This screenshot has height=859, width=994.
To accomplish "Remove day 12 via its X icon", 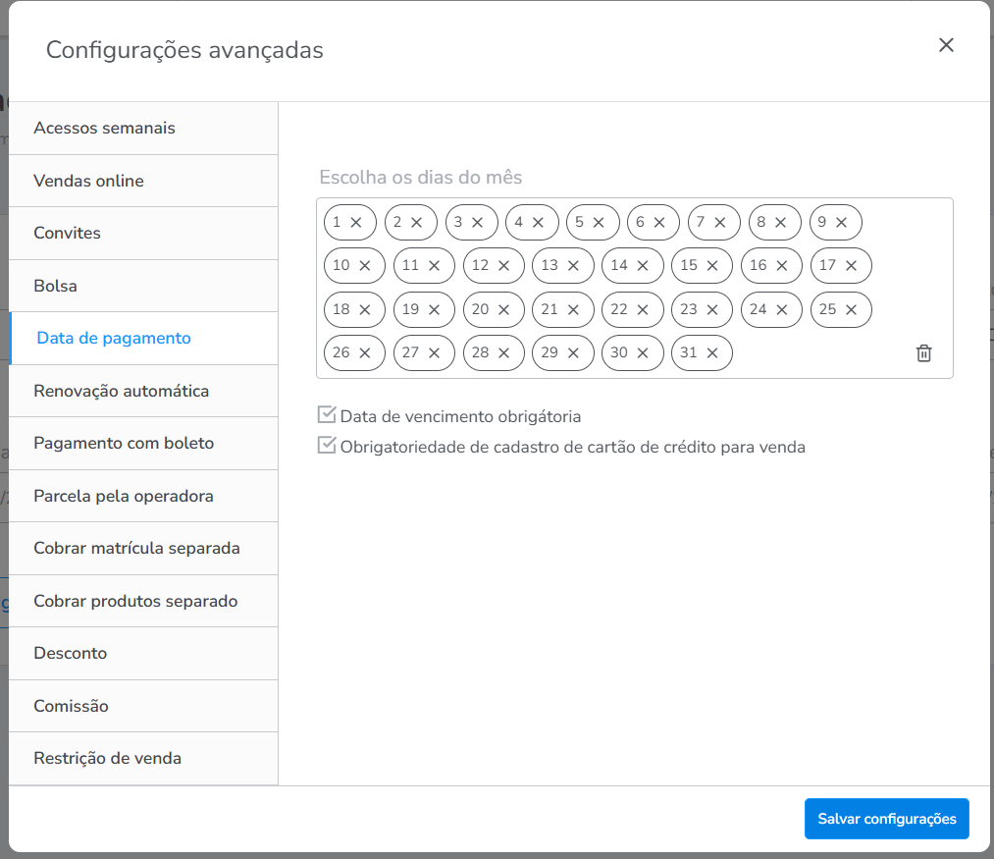I will tap(503, 266).
